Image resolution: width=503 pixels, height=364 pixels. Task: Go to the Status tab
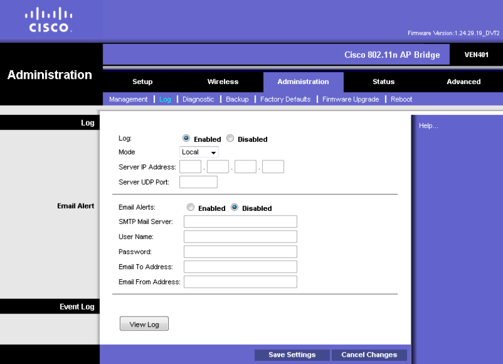click(x=384, y=82)
